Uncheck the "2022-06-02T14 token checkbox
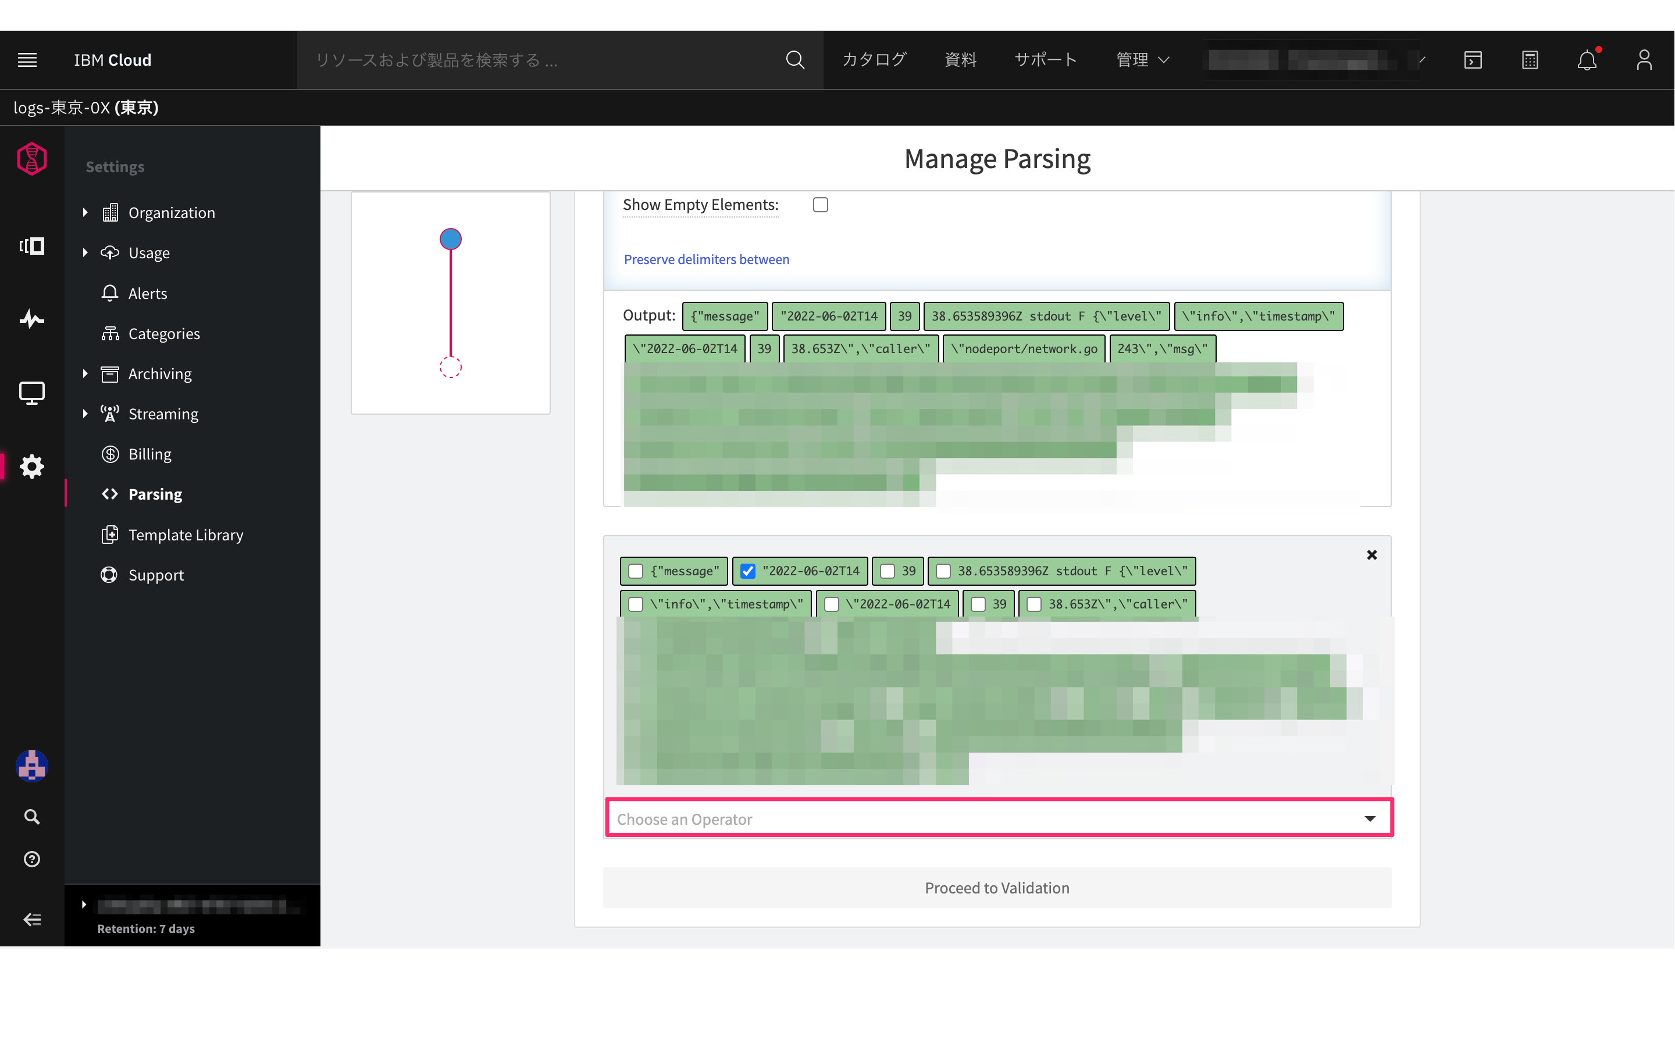 click(x=747, y=571)
